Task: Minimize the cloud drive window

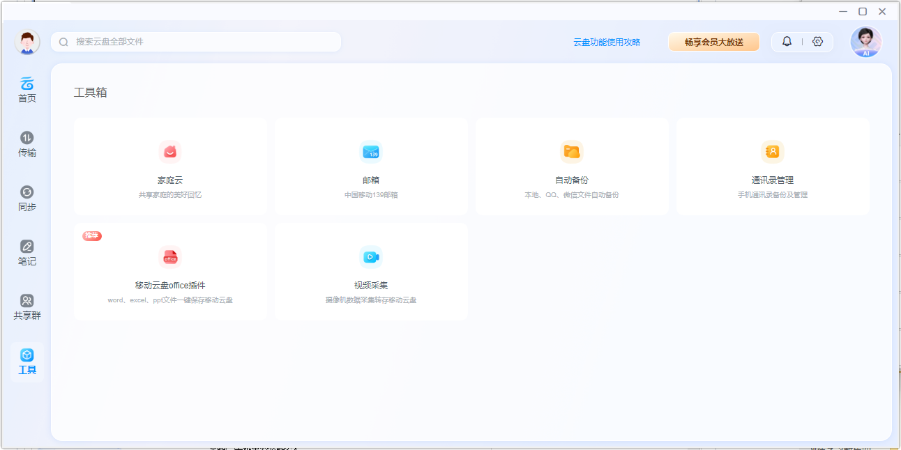Action: 843,11
